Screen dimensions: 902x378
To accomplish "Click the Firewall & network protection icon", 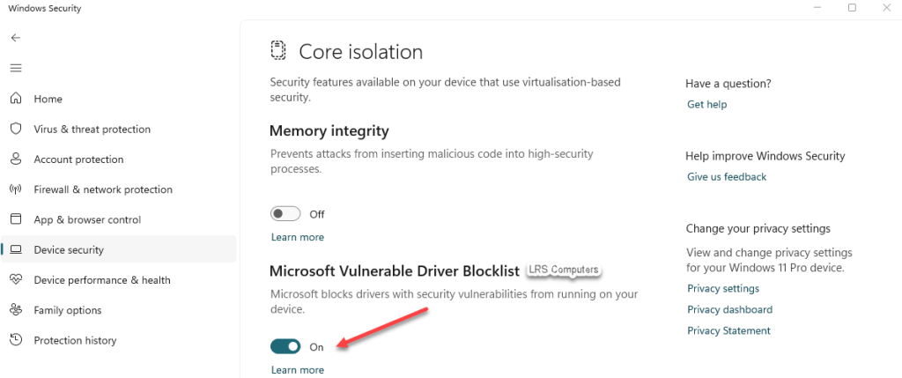I will tap(16, 189).
